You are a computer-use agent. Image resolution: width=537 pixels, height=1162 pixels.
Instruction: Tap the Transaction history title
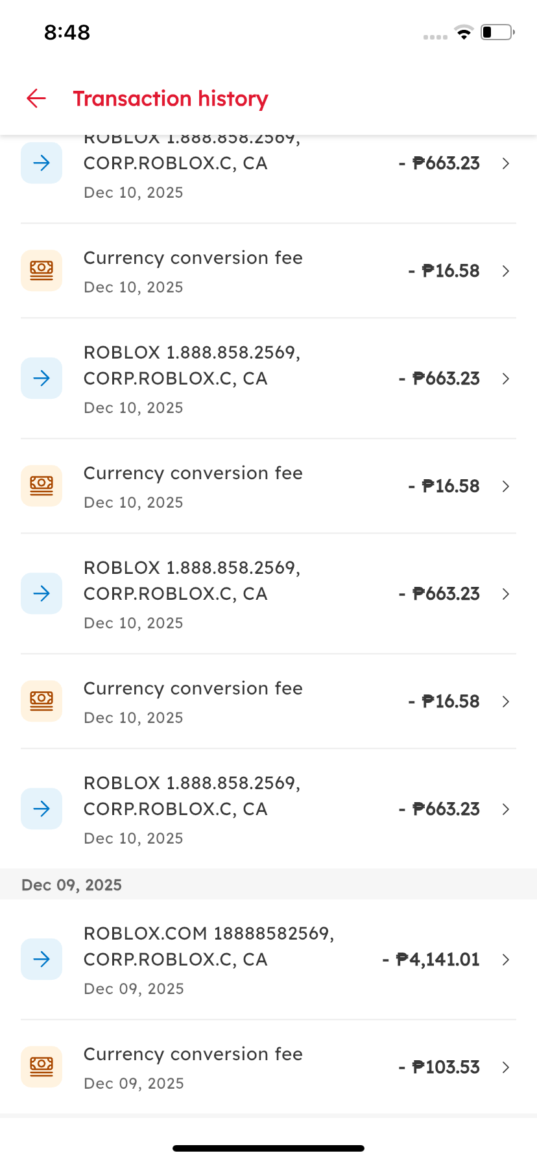coord(171,99)
